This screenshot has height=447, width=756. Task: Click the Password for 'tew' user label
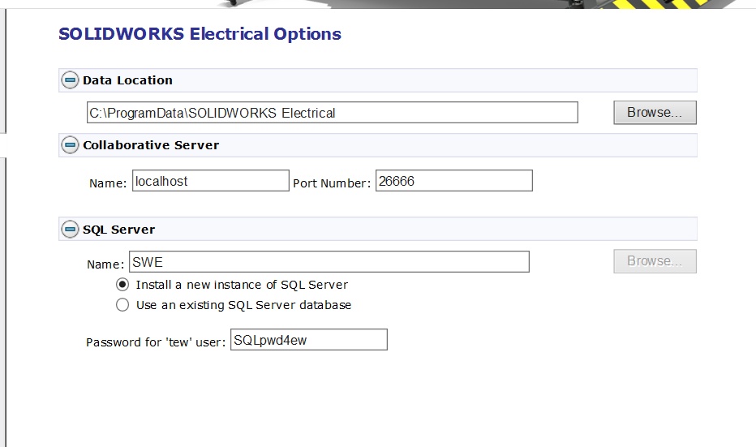[156, 342]
